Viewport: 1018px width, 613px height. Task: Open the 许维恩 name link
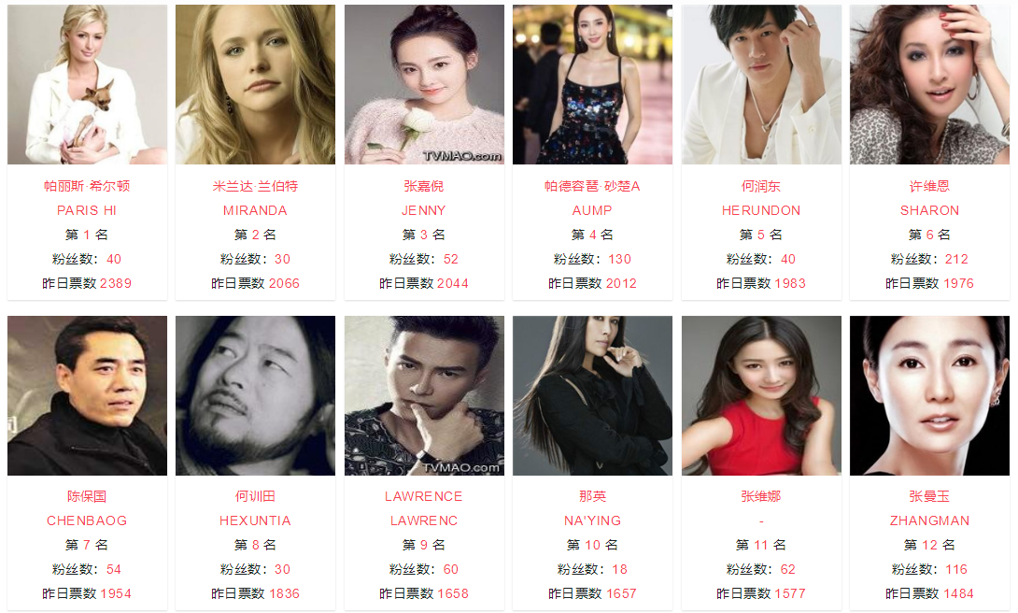tap(929, 186)
